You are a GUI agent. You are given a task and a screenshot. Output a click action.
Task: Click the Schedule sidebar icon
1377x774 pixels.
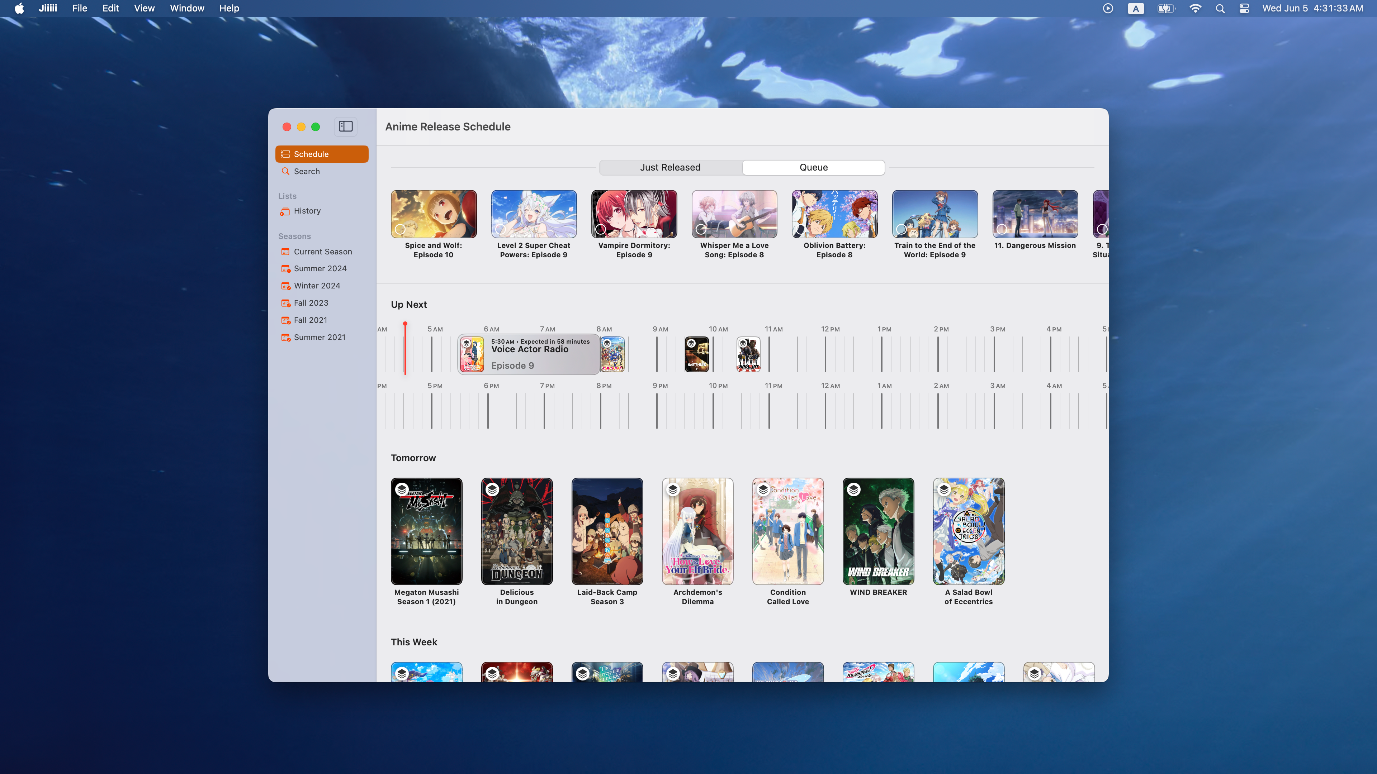pyautogui.click(x=285, y=154)
